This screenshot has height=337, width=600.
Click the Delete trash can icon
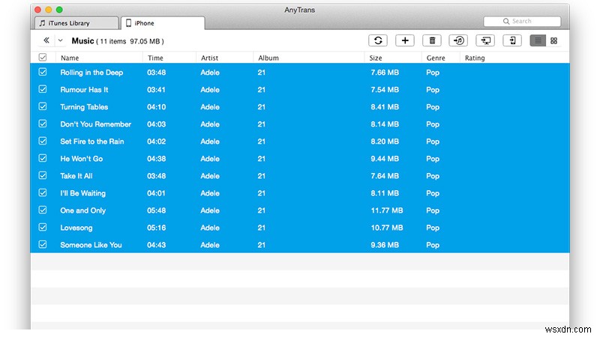coord(432,40)
